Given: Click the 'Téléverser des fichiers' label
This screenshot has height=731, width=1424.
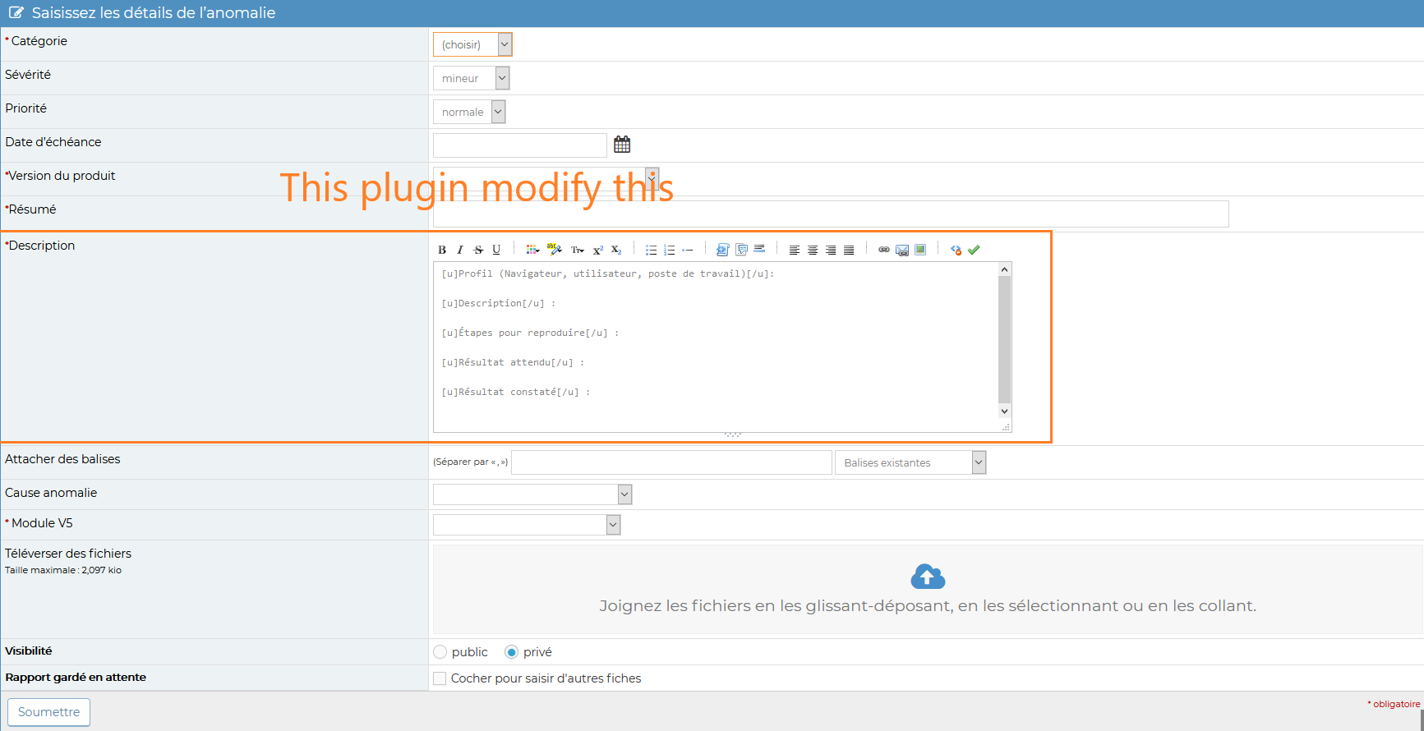Looking at the screenshot, I should [68, 554].
